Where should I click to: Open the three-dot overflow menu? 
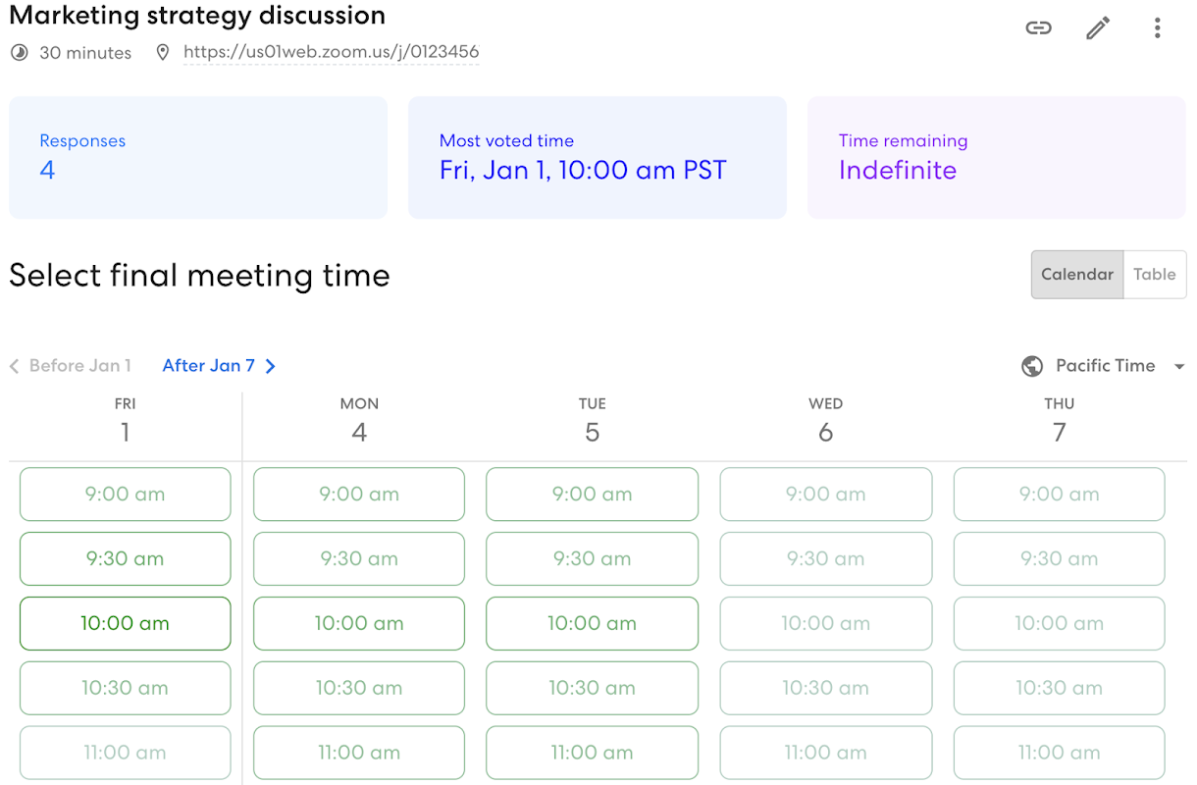click(x=1157, y=28)
